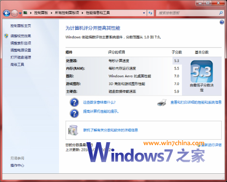Open 调整索引选项 link

[21, 43]
